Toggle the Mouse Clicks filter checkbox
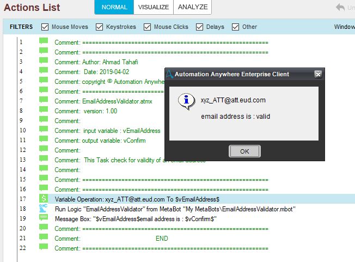Image resolution: width=355 pixels, height=262 pixels. [147, 27]
